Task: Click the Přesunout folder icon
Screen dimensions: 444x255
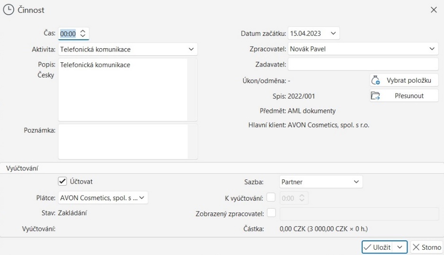Action: [x=375, y=96]
